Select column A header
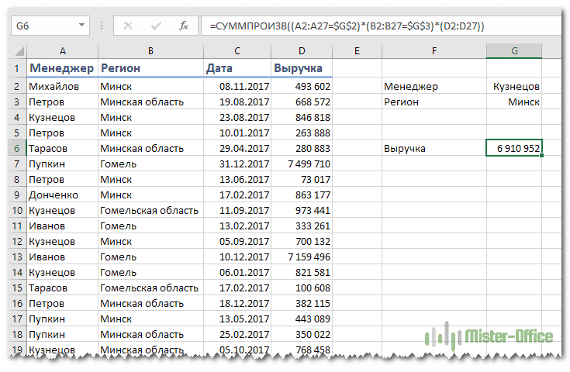The width and height of the screenshot is (570, 372). (61, 50)
